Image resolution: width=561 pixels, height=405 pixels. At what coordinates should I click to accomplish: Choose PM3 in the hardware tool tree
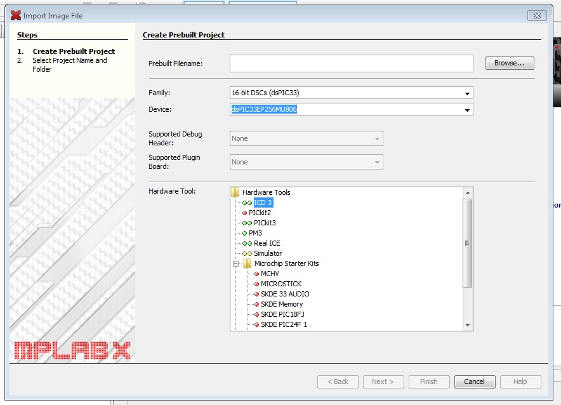click(255, 233)
